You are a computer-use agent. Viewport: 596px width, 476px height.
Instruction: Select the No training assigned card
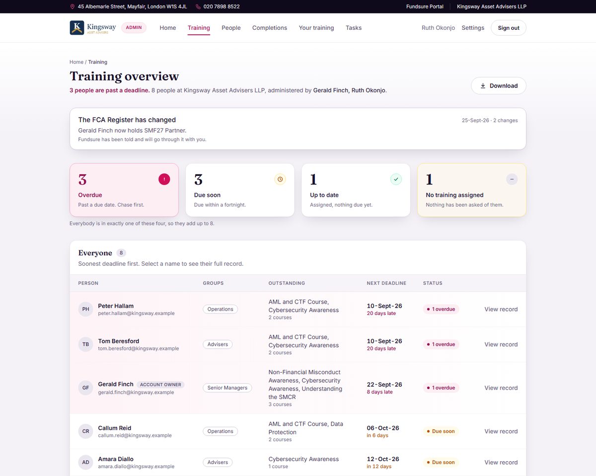tap(472, 190)
